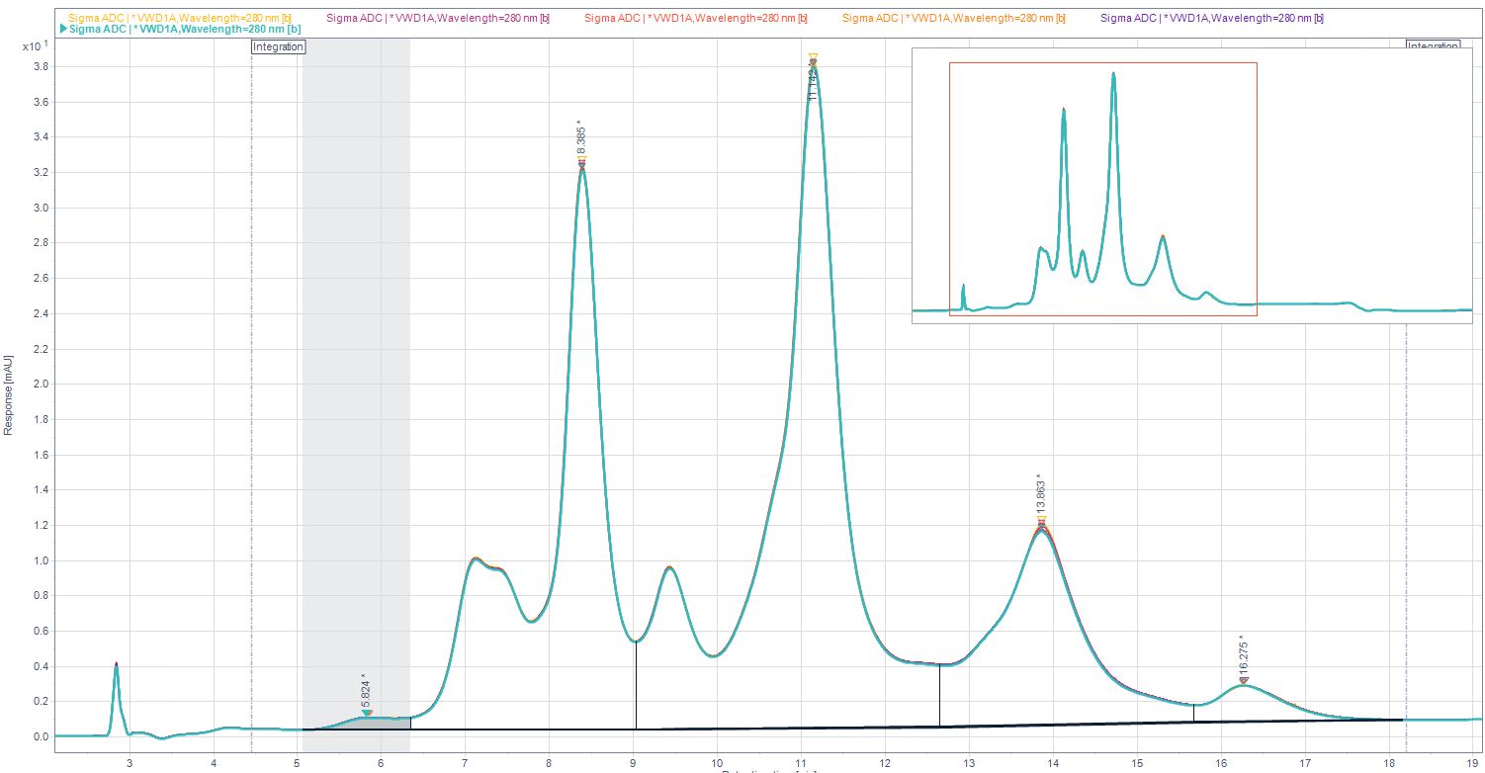Screen dimensions: 1485x773
Task: Click the bold teal active Sigma ADC legend entry
Action: pos(184,30)
